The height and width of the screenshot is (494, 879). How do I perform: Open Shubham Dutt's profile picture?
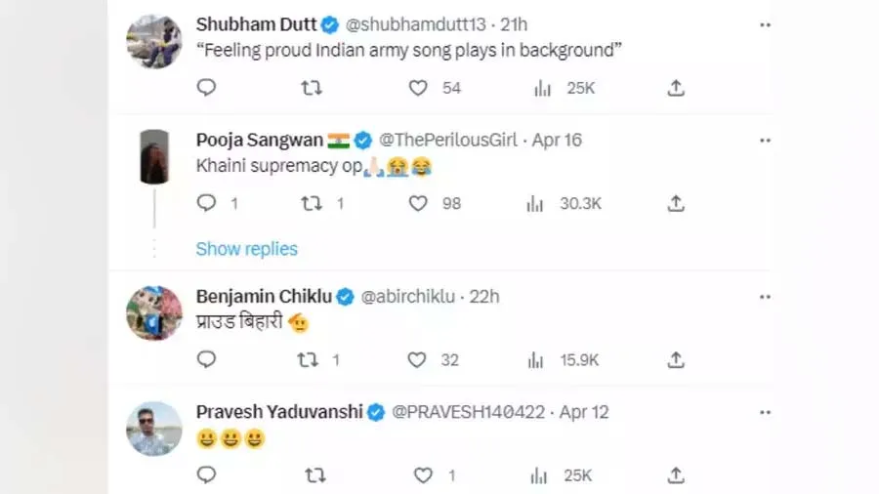(154, 41)
